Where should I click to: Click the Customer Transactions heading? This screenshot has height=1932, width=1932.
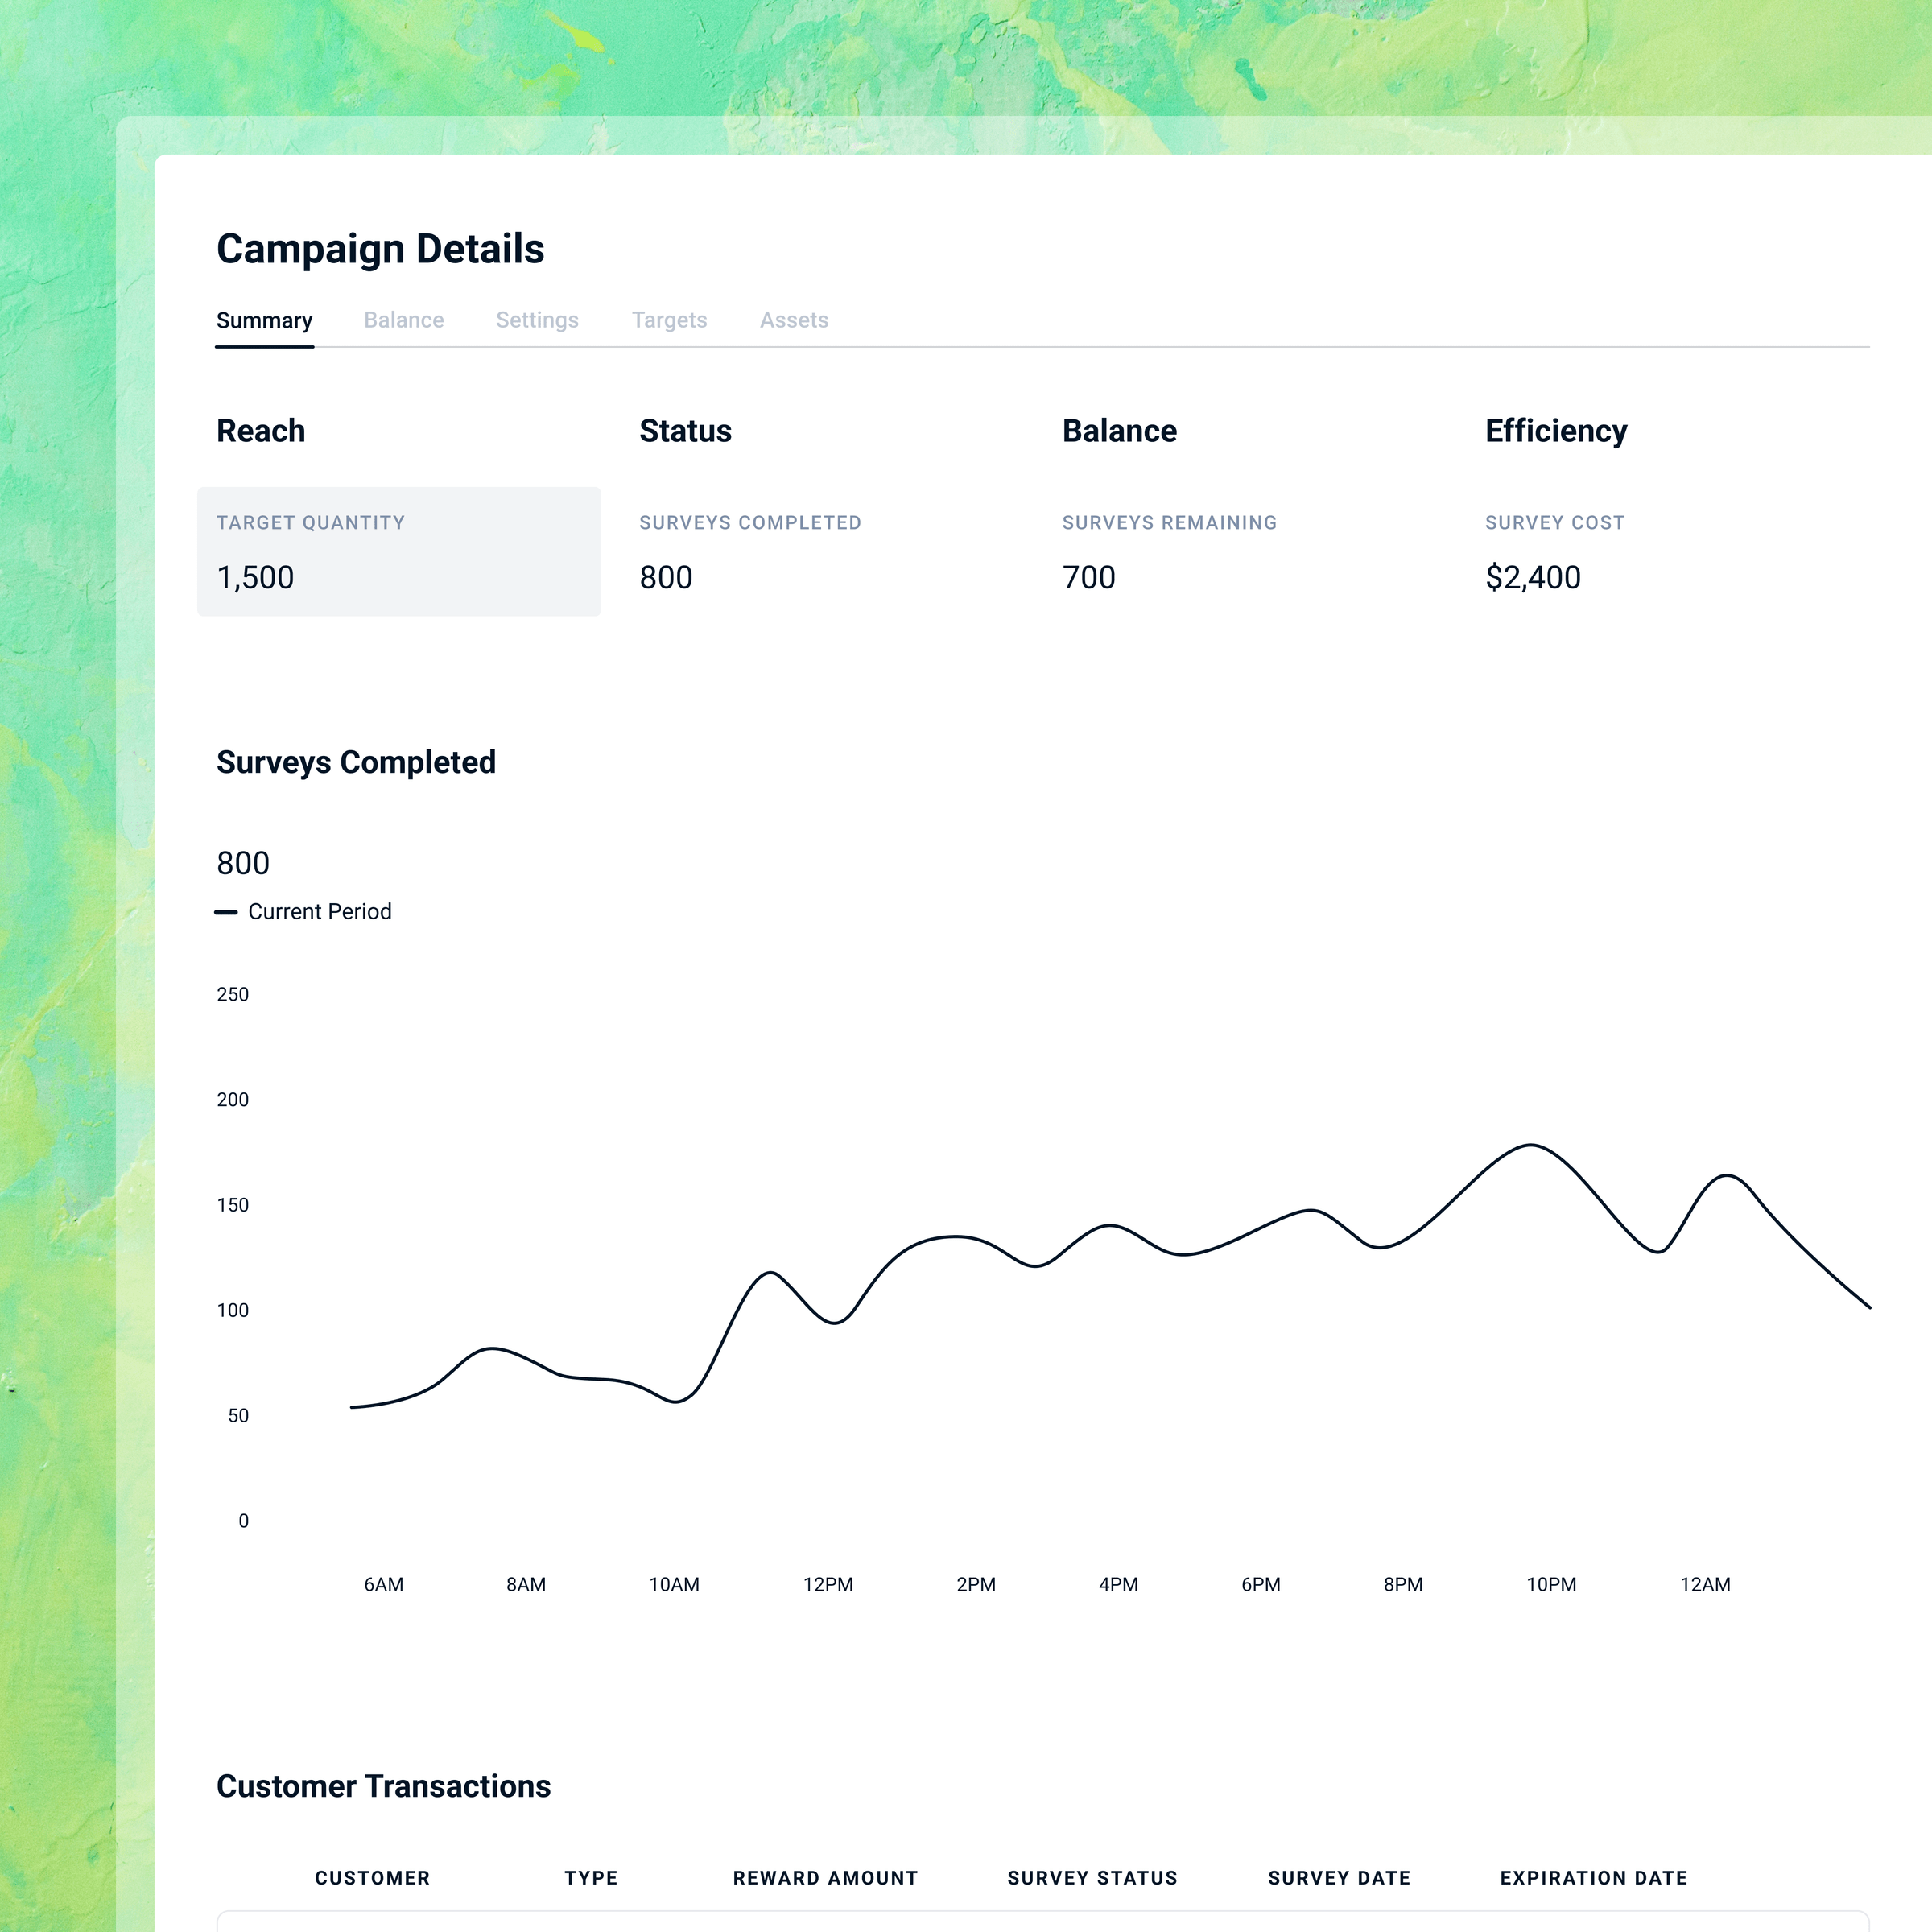(x=383, y=1786)
